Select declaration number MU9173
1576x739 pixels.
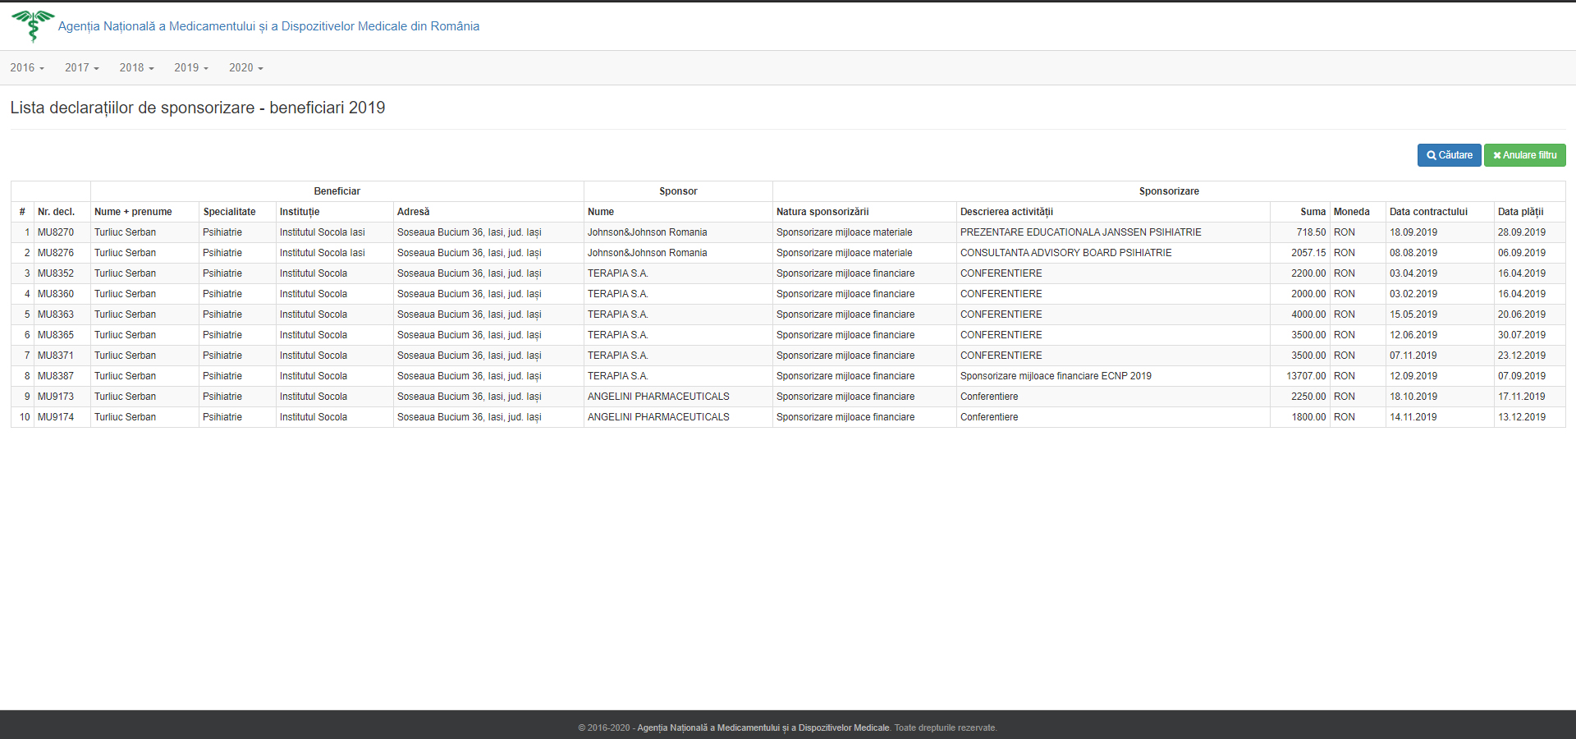(x=56, y=397)
